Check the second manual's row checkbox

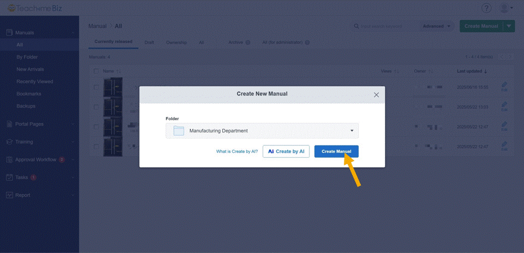click(x=96, y=107)
